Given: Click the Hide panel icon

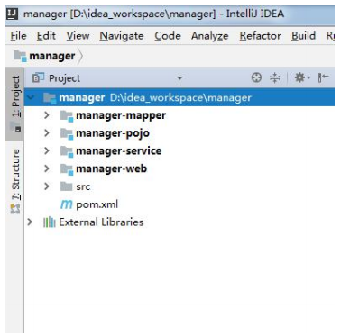Looking at the screenshot, I should (x=323, y=77).
